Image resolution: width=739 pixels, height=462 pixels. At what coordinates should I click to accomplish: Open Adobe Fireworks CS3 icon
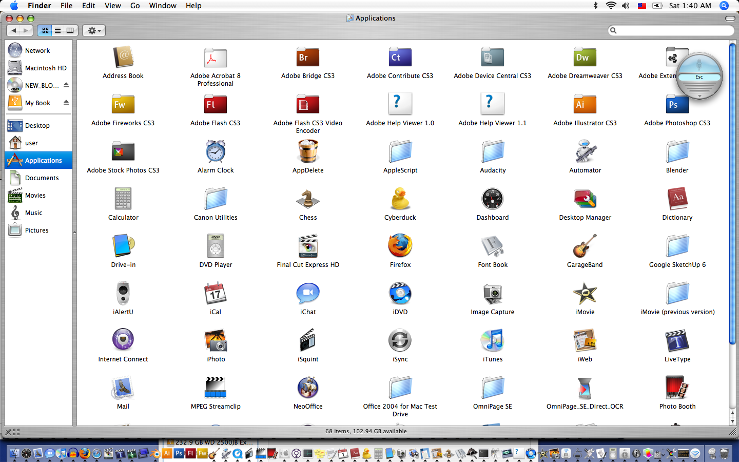[123, 105]
